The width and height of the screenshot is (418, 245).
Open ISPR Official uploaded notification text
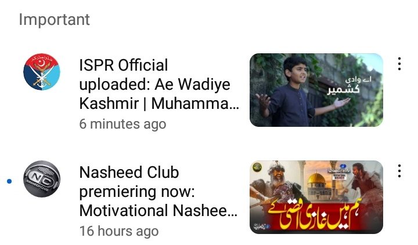pyautogui.click(x=159, y=85)
